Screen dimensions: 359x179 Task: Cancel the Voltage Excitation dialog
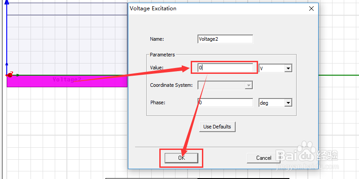click(263, 158)
